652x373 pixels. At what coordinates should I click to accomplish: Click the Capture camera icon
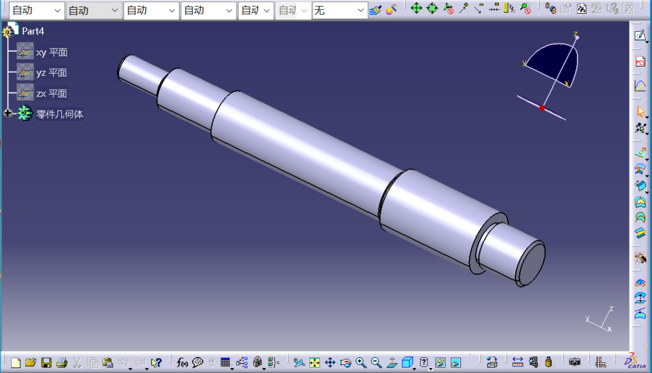[x=575, y=363]
